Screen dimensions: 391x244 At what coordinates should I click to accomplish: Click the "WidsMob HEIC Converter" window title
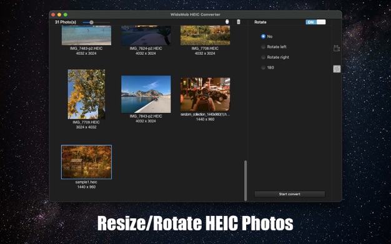pos(195,14)
